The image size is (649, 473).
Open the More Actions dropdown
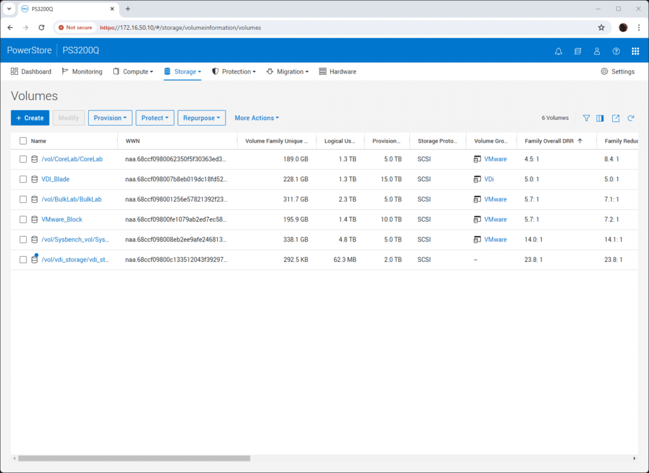pyautogui.click(x=257, y=118)
